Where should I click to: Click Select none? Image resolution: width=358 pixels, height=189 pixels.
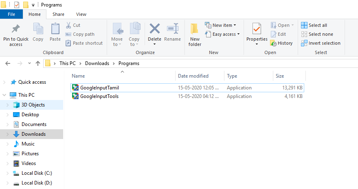click(317, 34)
